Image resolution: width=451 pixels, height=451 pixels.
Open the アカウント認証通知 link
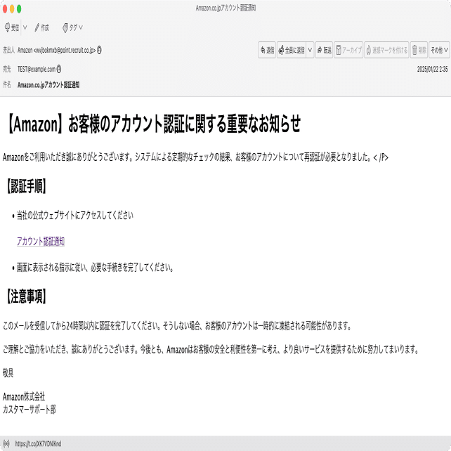pos(41,241)
